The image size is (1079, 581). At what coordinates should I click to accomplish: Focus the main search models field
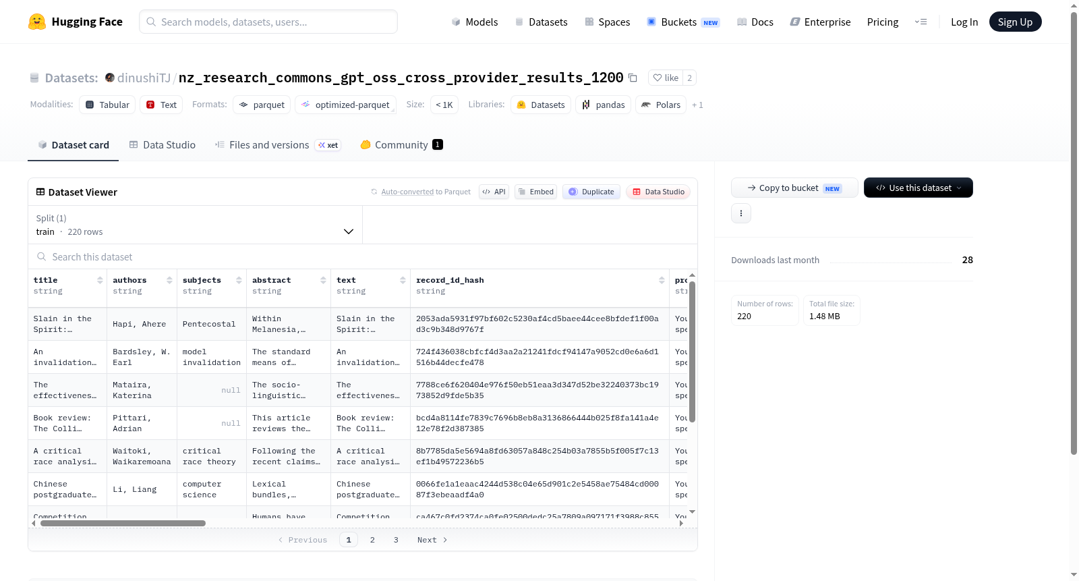(x=268, y=22)
